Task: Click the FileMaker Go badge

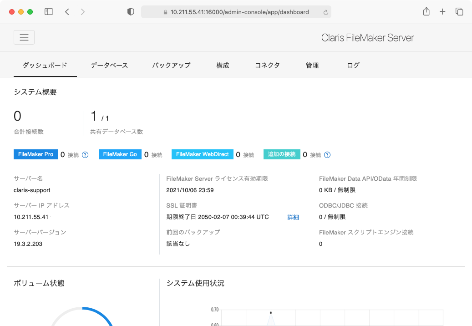Action: 120,154
